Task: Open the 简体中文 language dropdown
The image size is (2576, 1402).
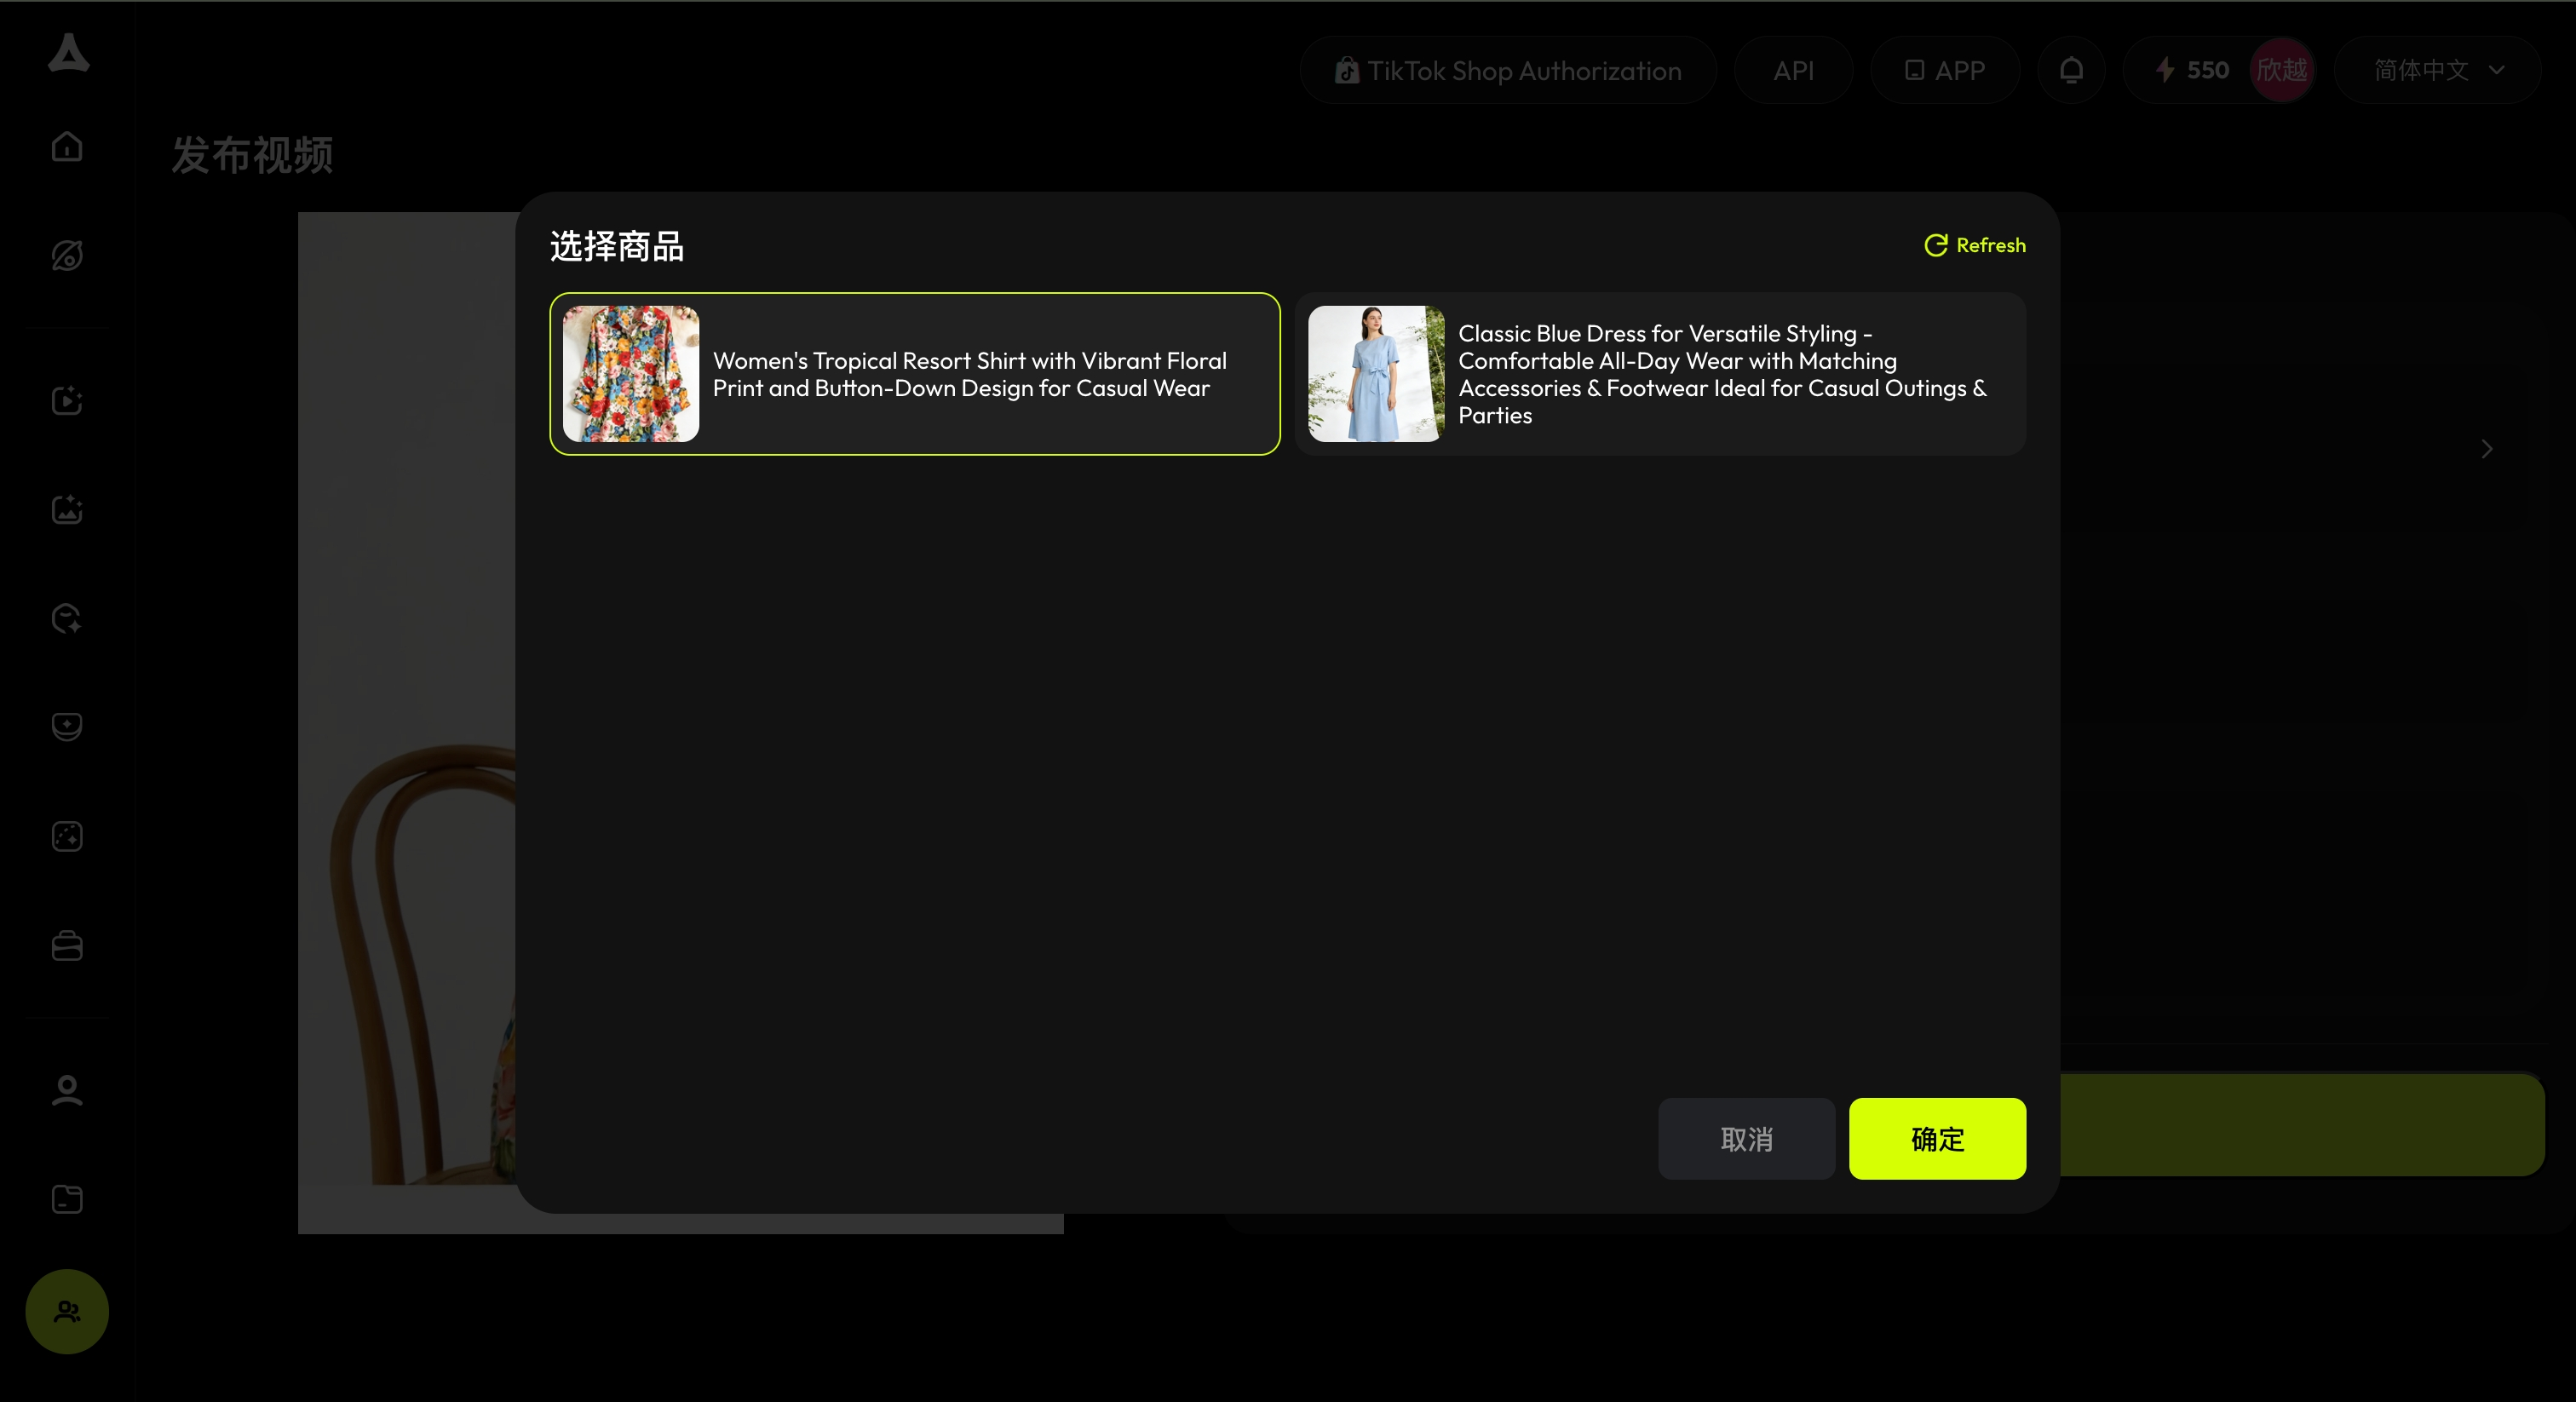Action: point(2438,70)
